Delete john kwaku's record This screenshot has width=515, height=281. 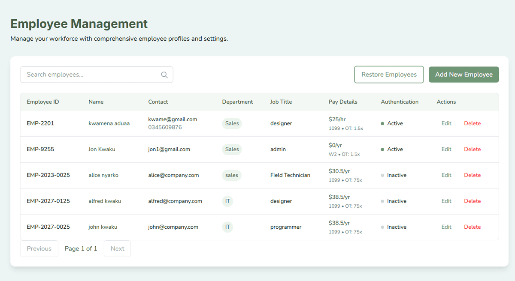click(472, 227)
